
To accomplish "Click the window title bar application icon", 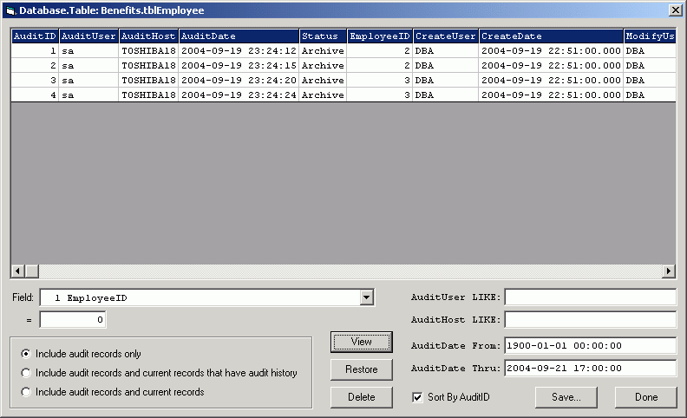I will coord(10,10).
